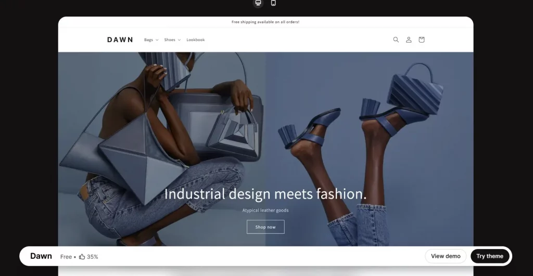Image resolution: width=533 pixels, height=276 pixels.
Task: Open the shopping cart icon
Action: point(422,40)
